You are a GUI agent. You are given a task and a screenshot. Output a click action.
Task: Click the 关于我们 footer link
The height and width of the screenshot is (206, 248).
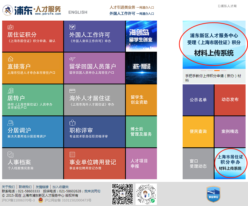tap(8, 187)
